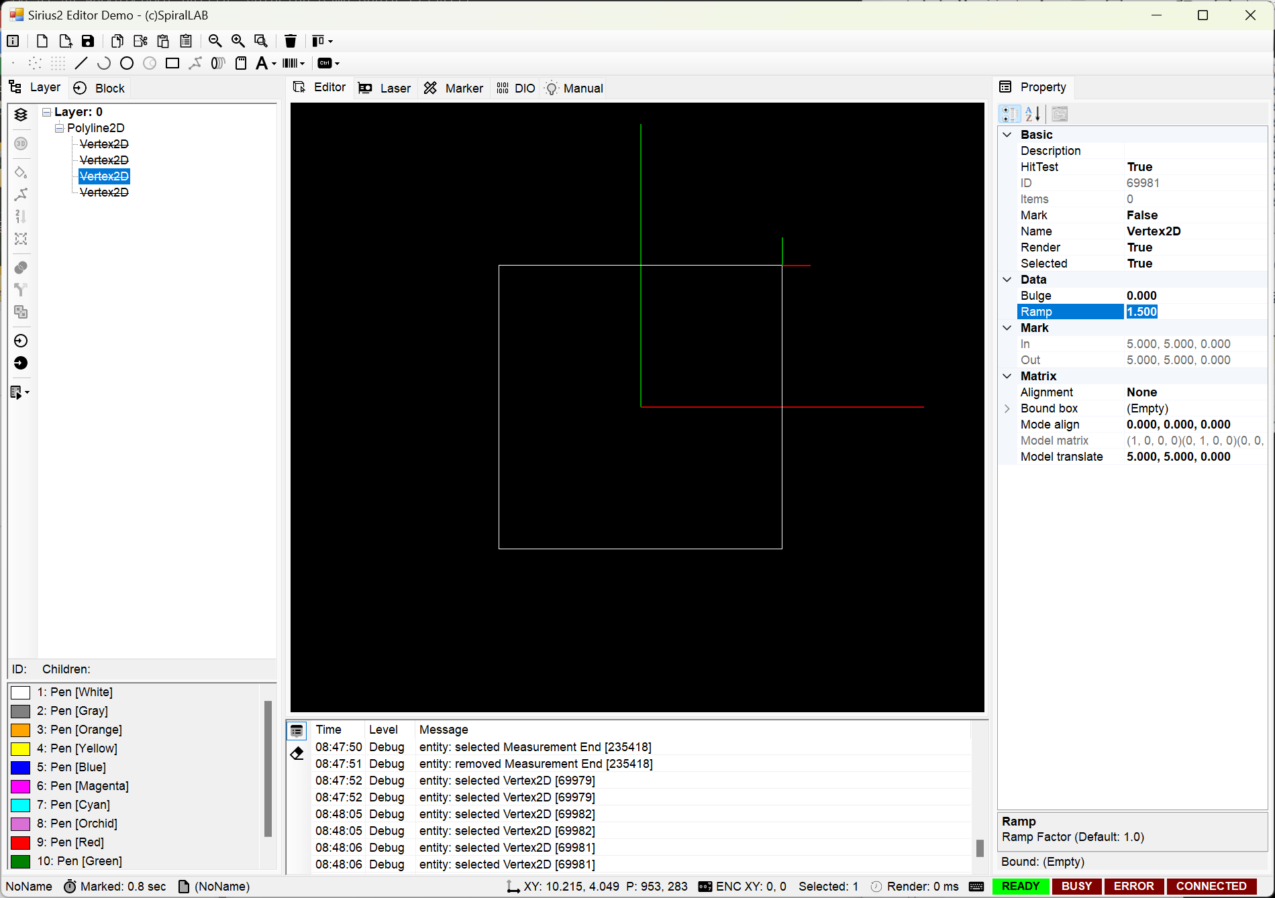Screen dimensions: 1275x898
Task: Expand the Bound box property
Action: (x=1007, y=408)
